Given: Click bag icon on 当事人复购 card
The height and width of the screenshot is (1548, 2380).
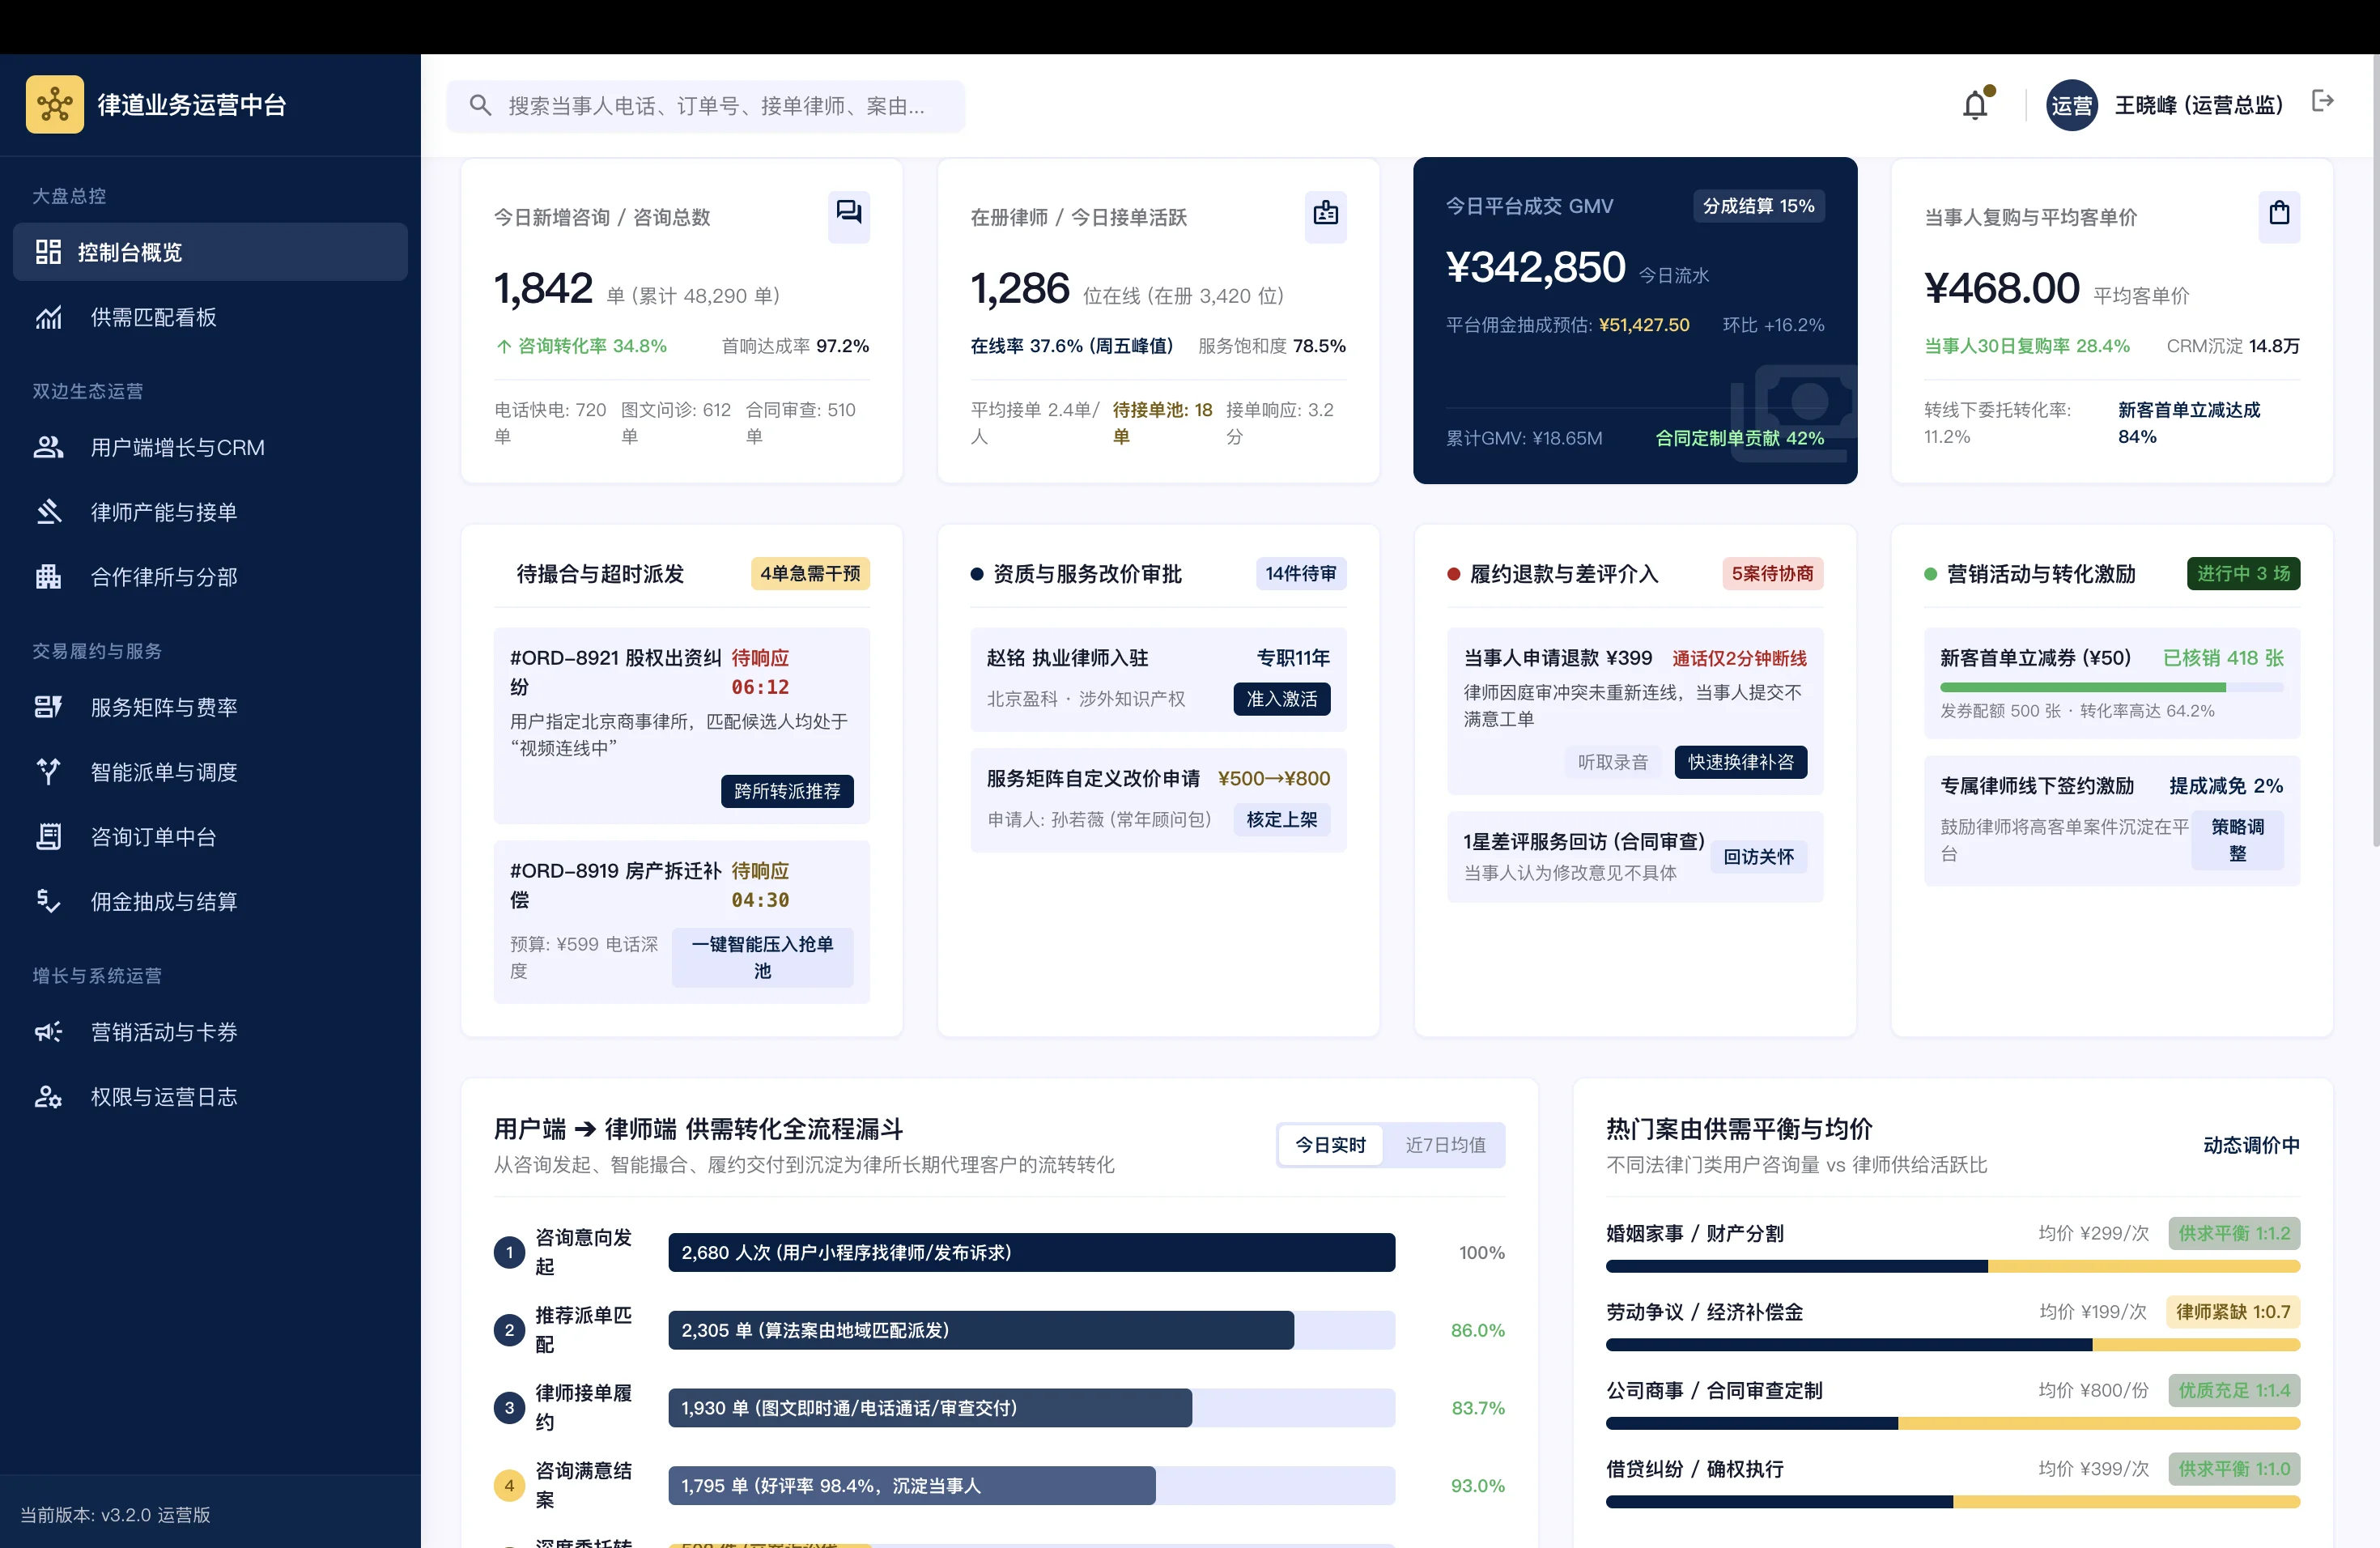Looking at the screenshot, I should pyautogui.click(x=2279, y=212).
